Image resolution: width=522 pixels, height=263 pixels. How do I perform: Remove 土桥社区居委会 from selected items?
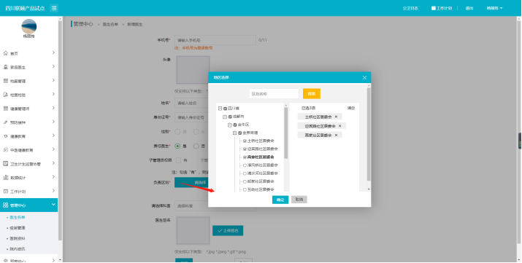336,117
